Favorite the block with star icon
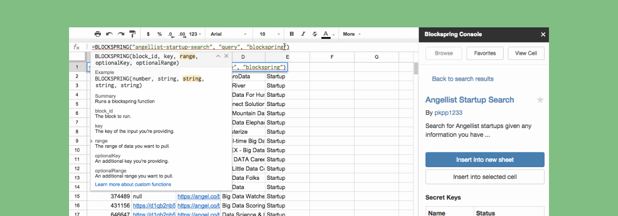The image size is (618, 216). (x=540, y=100)
